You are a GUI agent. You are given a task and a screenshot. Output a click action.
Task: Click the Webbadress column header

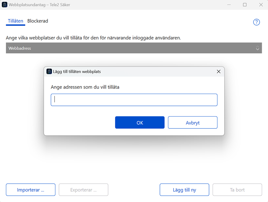[x=134, y=48]
